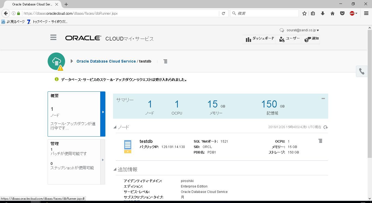
Task: Click the site information icon in address bar
Action: tap(13, 13)
